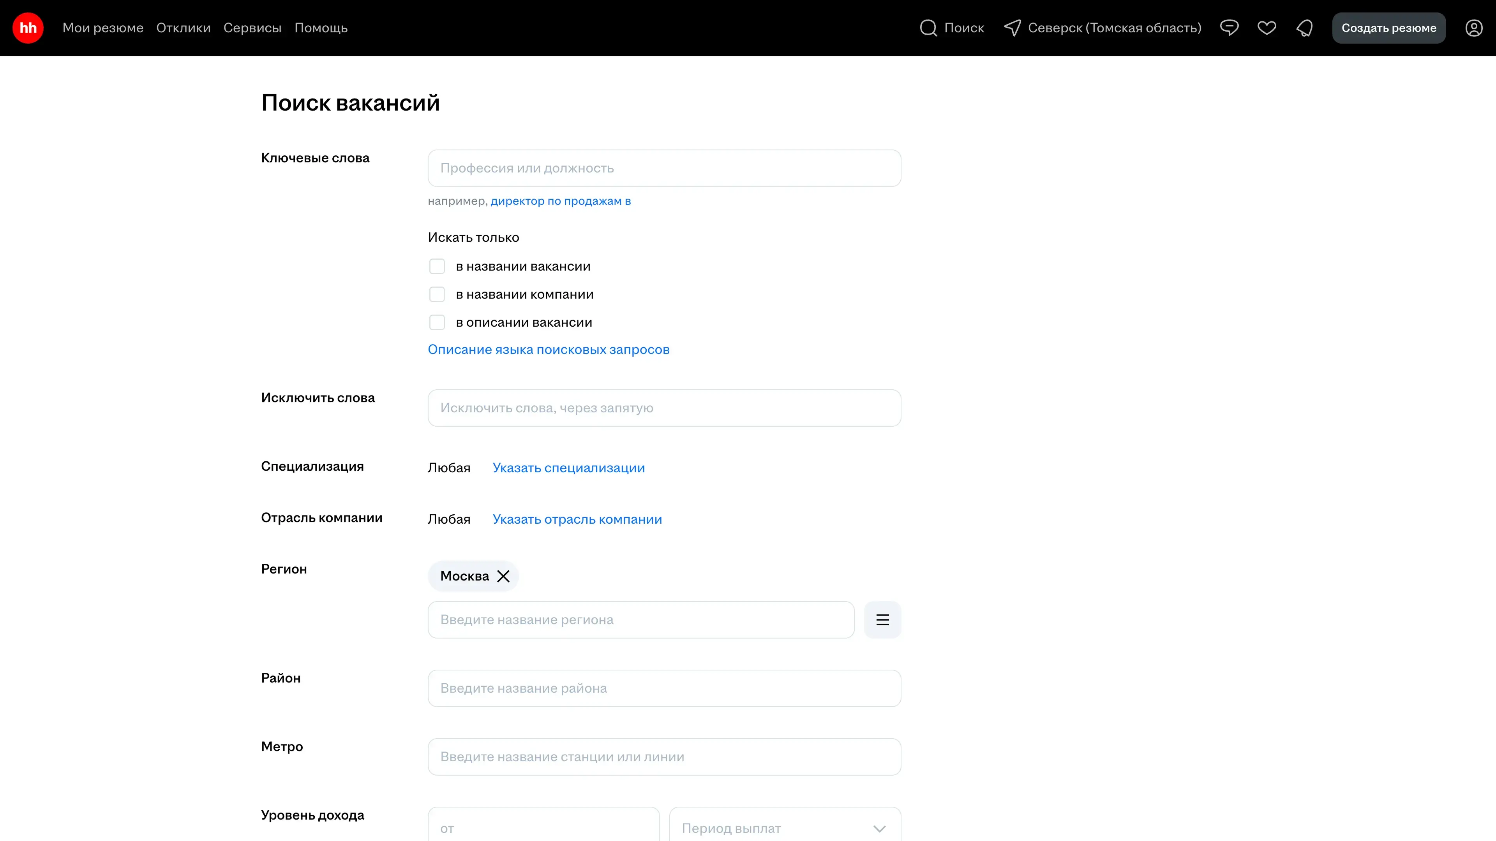Open region list menu icon
The image size is (1496, 841).
(x=882, y=620)
